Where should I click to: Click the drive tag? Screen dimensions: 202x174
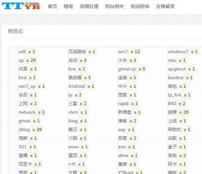[x=123, y=155]
